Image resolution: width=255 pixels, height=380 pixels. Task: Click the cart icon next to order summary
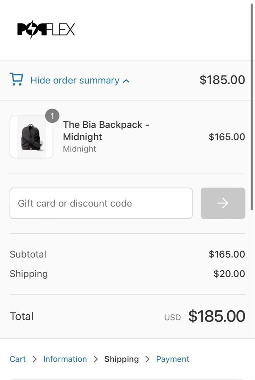16,79
